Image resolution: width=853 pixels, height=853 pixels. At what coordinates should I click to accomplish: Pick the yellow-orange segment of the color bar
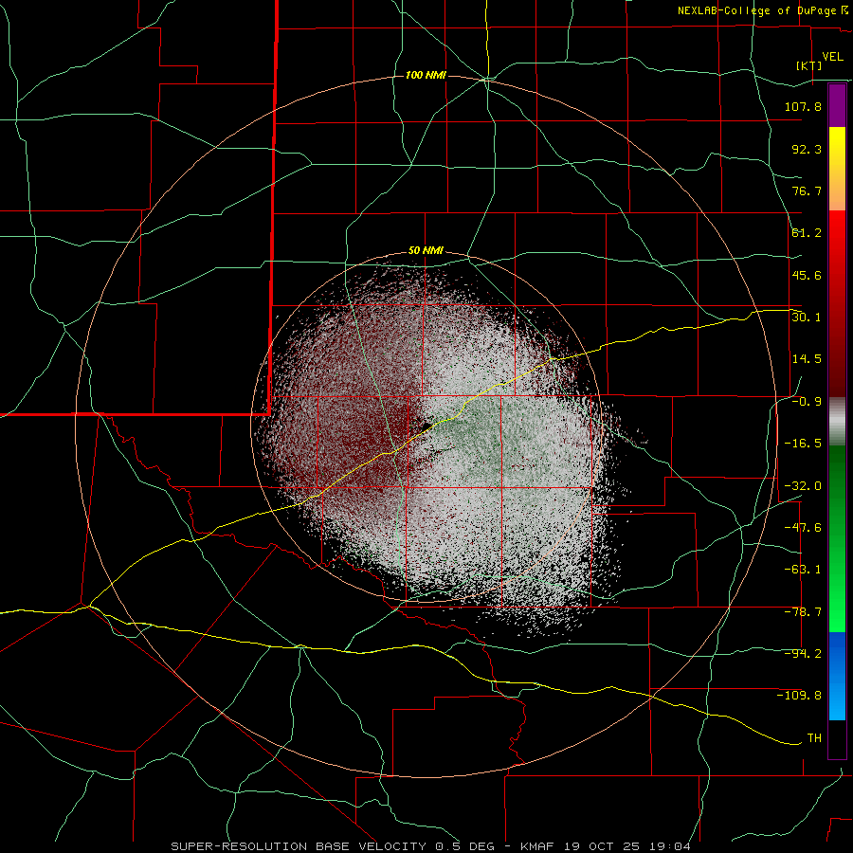837,169
